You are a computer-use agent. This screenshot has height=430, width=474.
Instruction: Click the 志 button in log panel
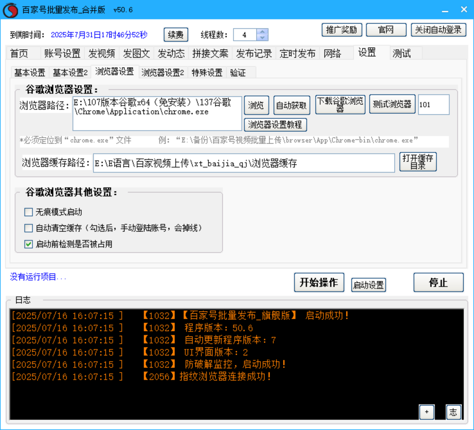click(x=453, y=412)
